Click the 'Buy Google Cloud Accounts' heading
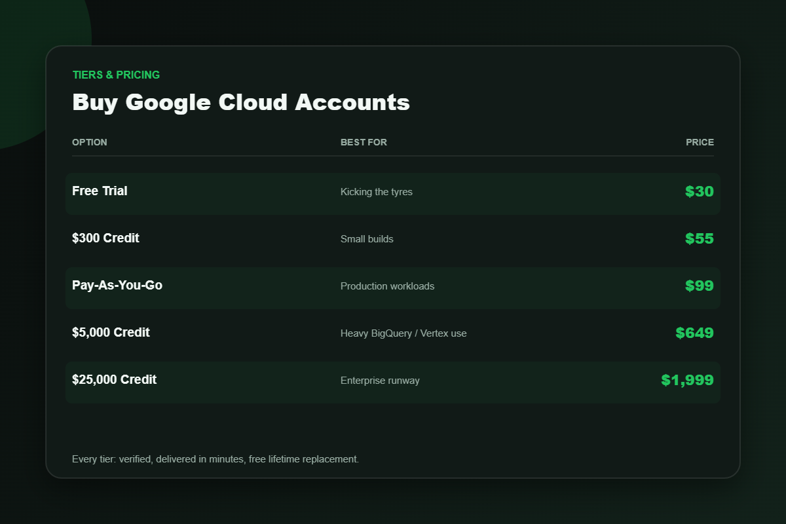This screenshot has width=786, height=524. pos(241,103)
